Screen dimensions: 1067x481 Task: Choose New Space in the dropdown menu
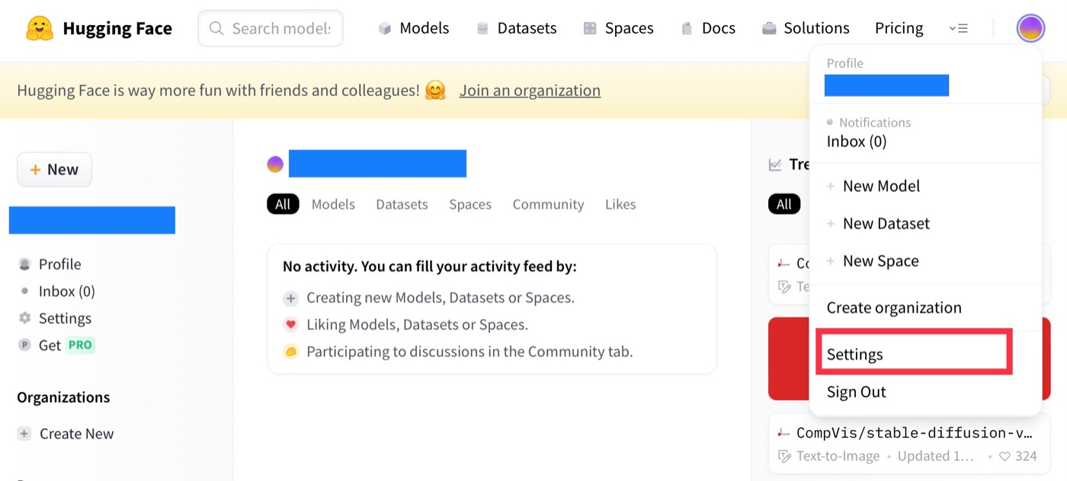click(x=880, y=261)
